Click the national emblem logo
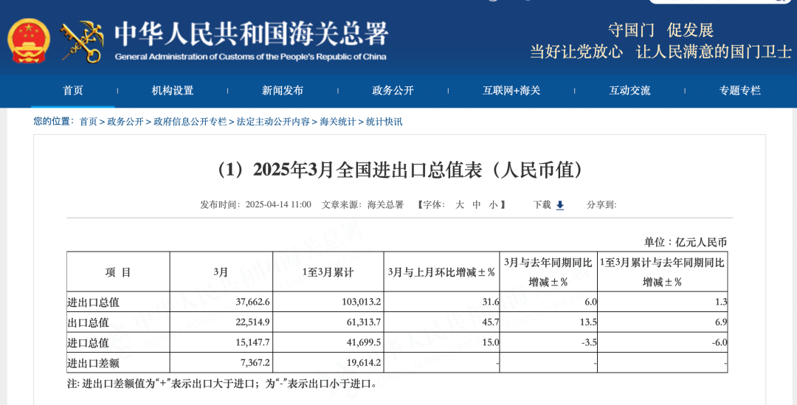797x405 pixels. (x=29, y=41)
